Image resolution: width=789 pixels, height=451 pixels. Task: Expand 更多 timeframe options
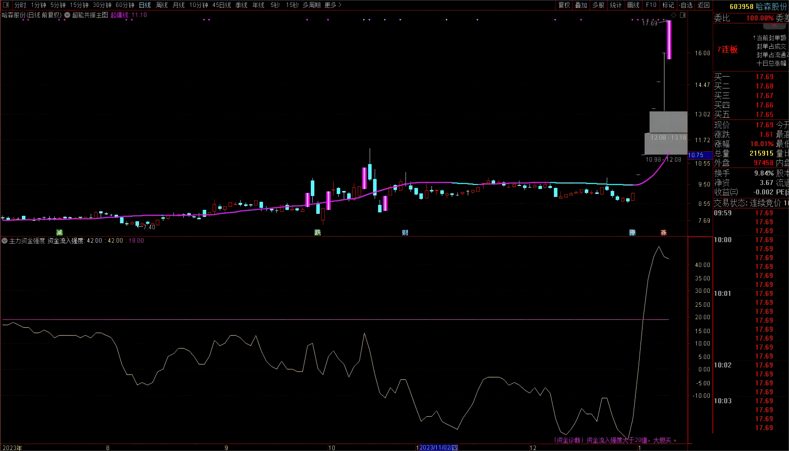333,5
